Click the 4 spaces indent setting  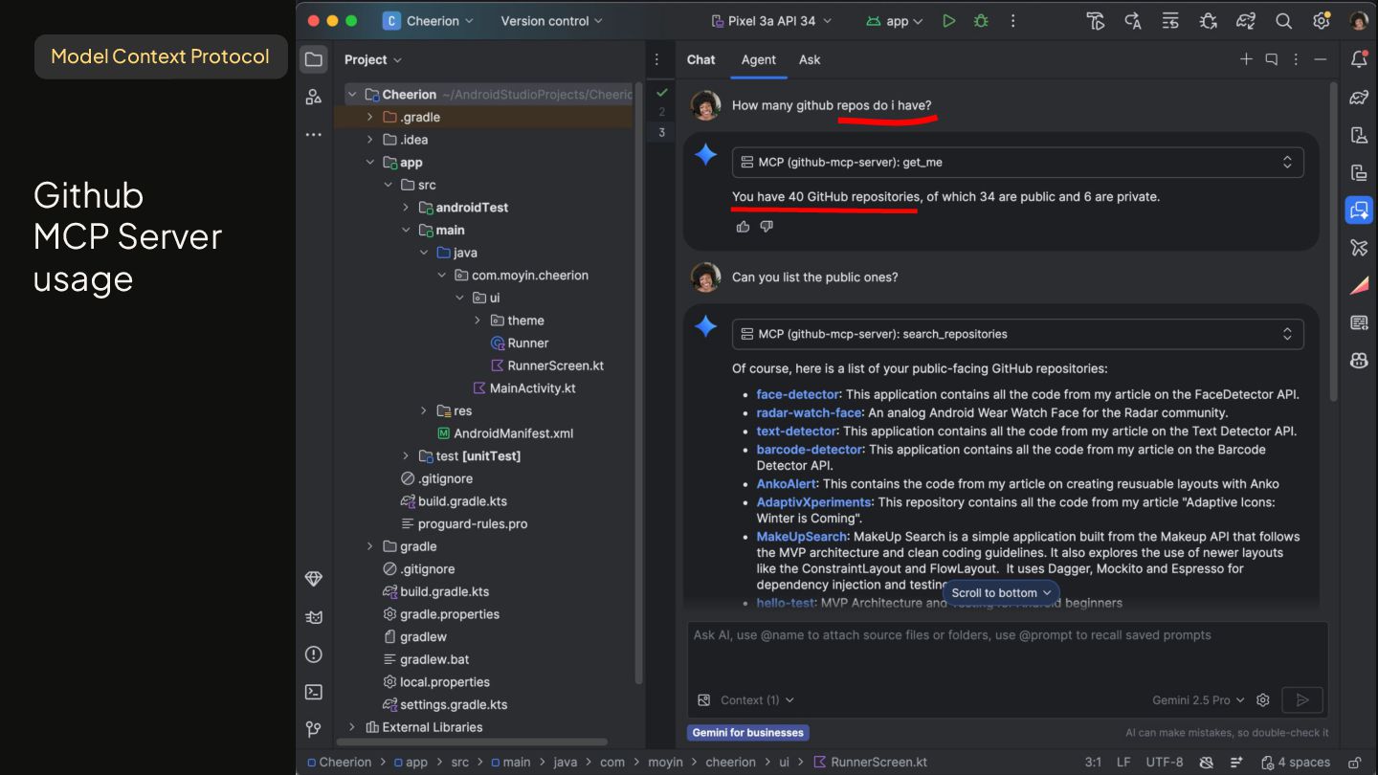(x=1296, y=763)
